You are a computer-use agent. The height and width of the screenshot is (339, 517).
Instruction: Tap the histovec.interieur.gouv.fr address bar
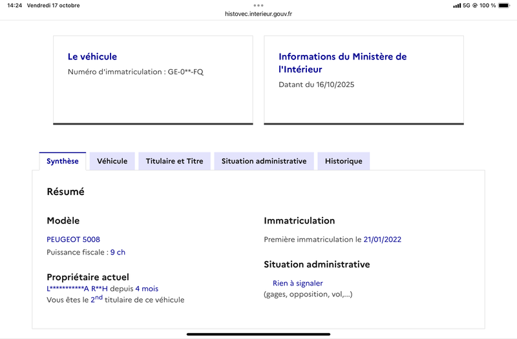pyautogui.click(x=258, y=13)
